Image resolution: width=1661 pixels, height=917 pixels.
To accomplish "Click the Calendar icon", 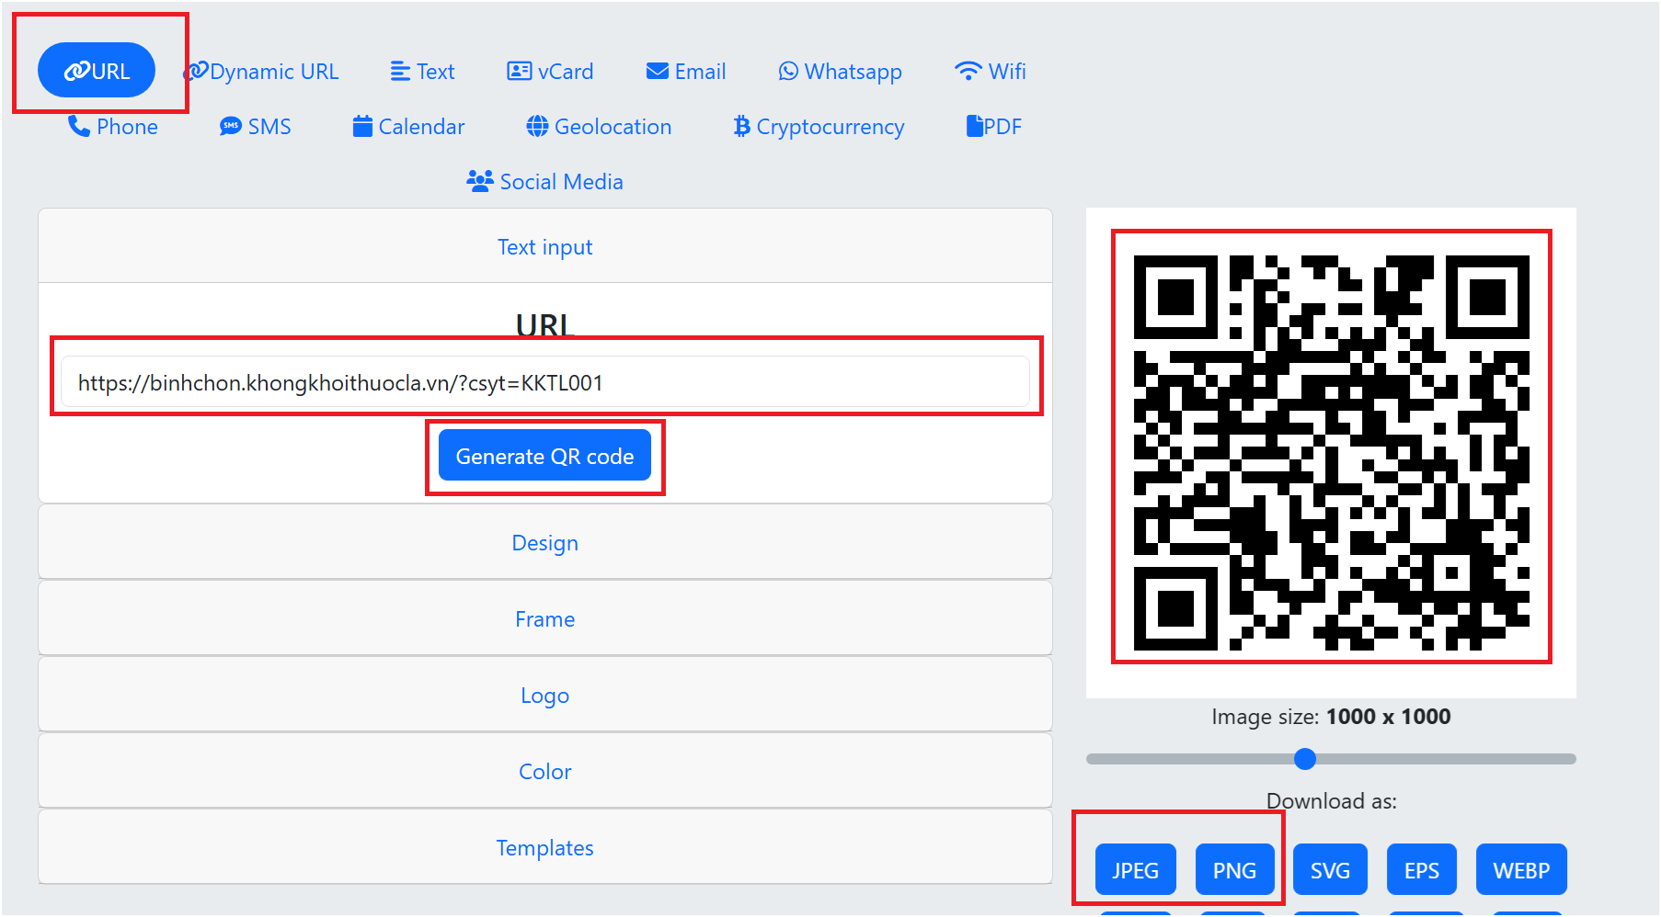I will tap(362, 126).
